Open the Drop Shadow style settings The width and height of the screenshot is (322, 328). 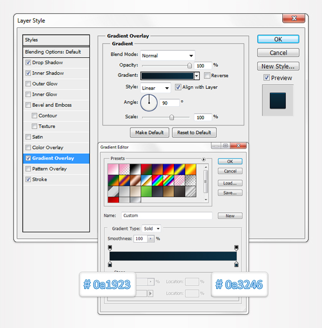tap(48, 63)
